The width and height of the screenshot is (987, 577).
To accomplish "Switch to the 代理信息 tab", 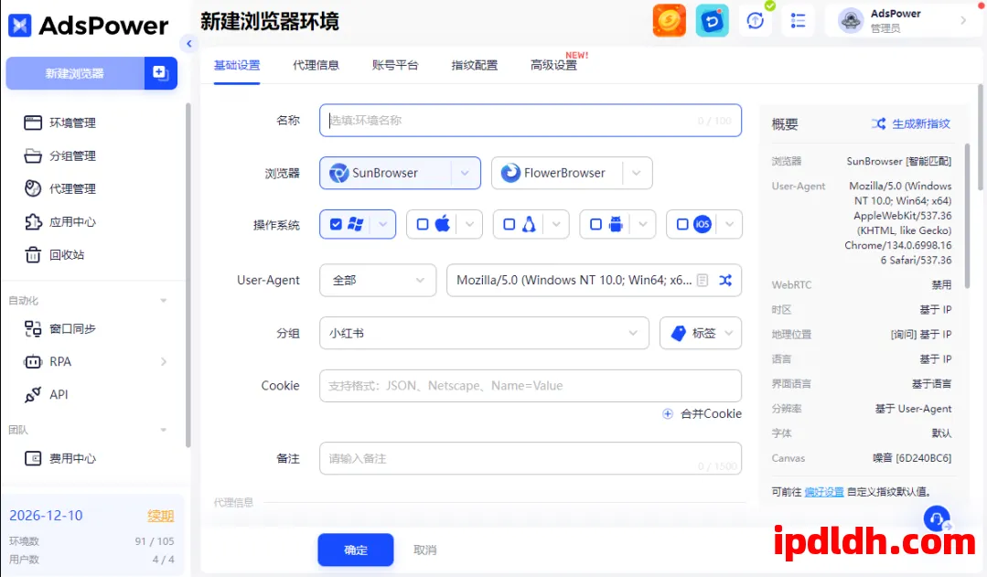I will [x=316, y=66].
